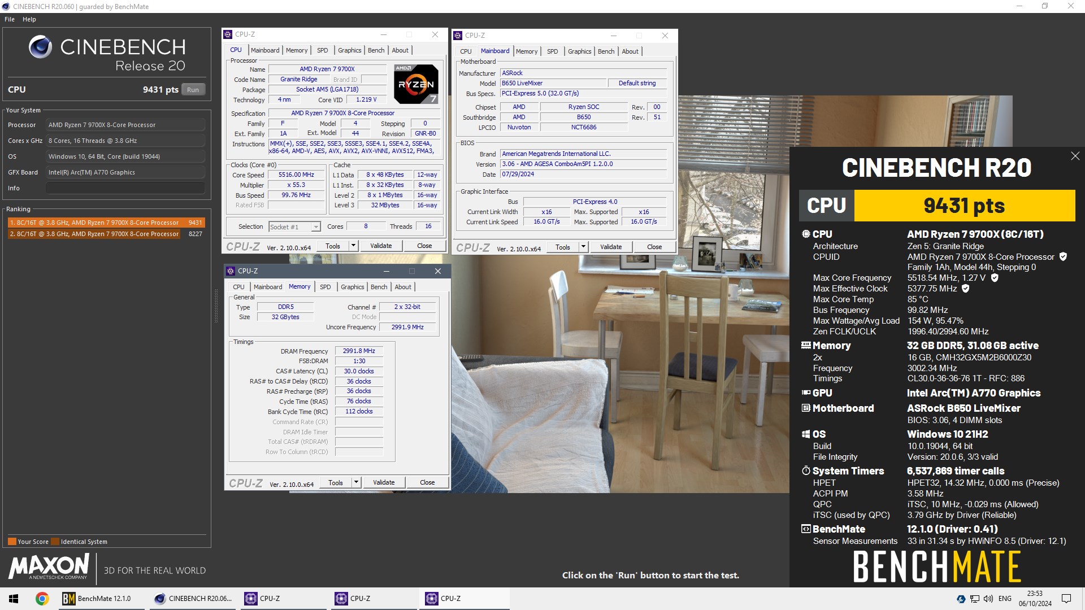This screenshot has height=610, width=1085.
Task: Click the DDR5 memory CPU-Z window title icon
Action: pyautogui.click(x=230, y=271)
